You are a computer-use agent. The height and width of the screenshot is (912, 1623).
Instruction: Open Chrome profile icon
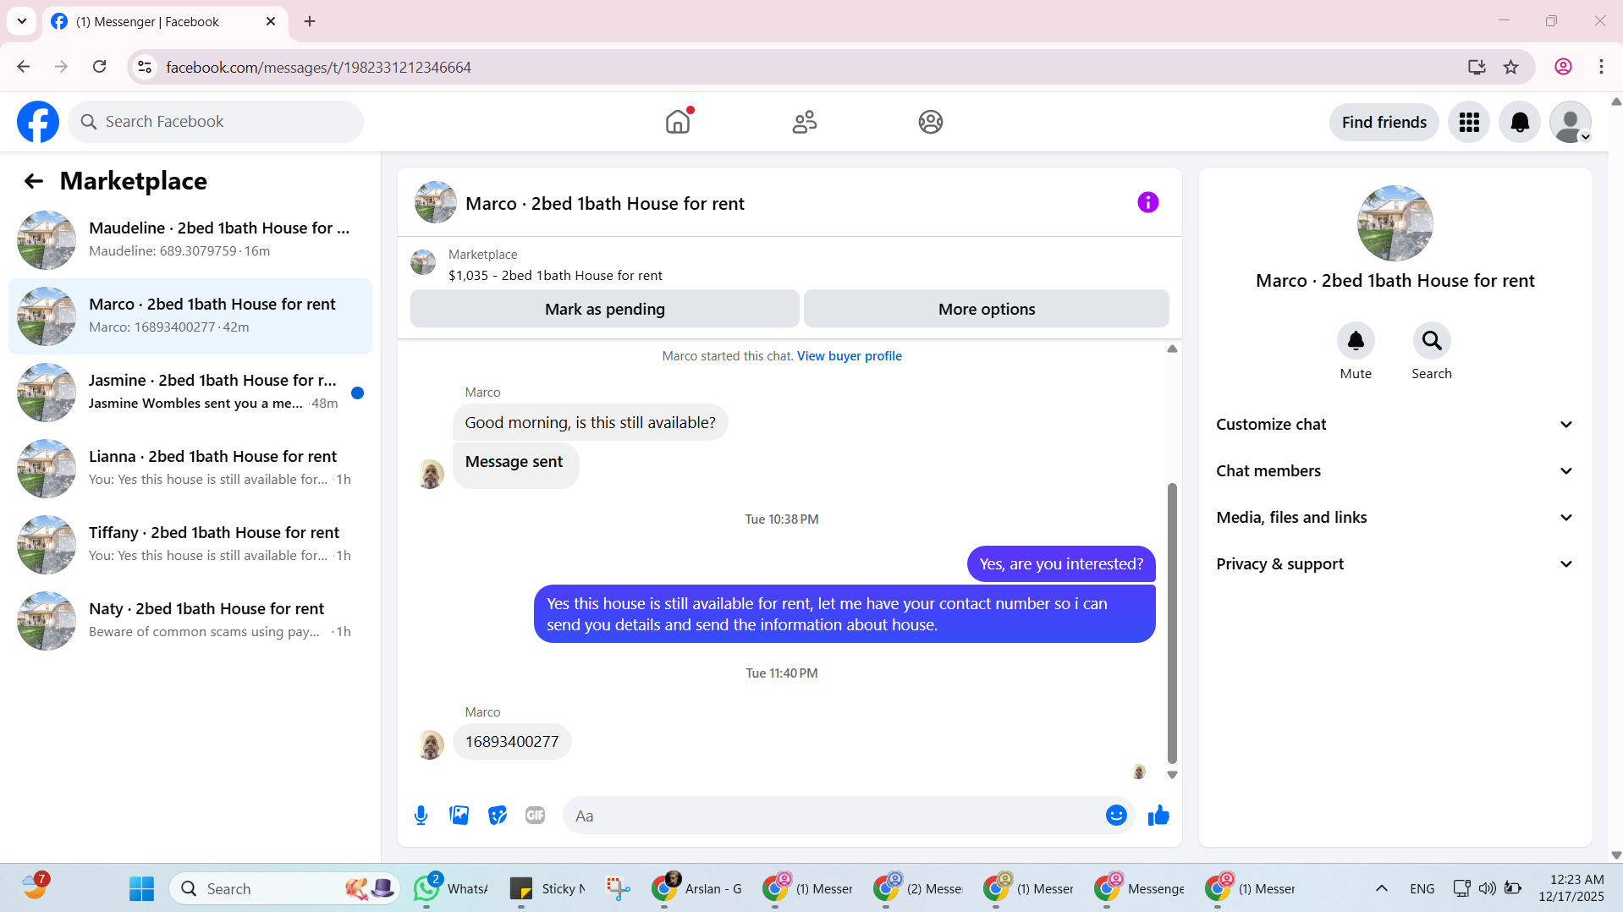[1563, 67]
